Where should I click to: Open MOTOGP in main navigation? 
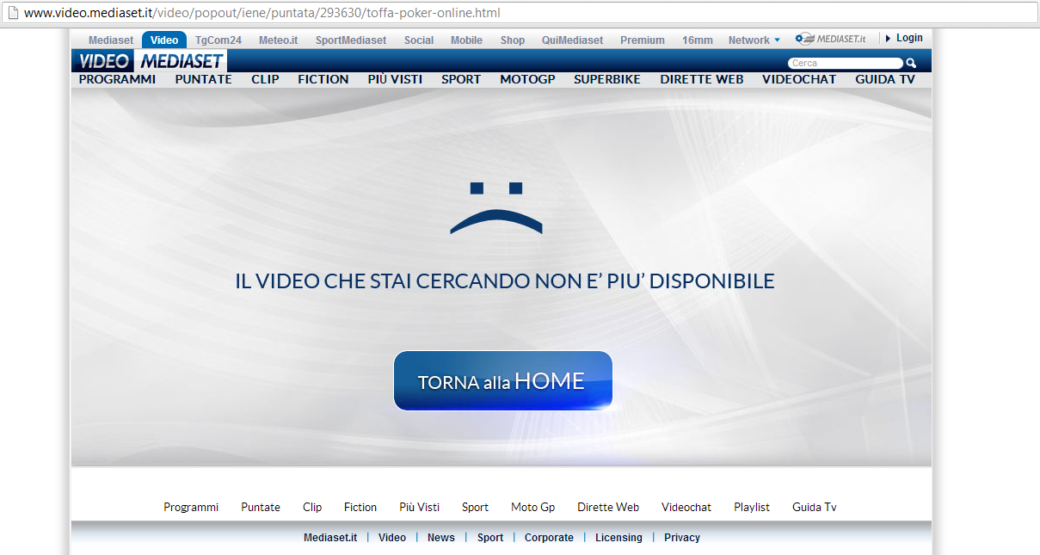527,79
